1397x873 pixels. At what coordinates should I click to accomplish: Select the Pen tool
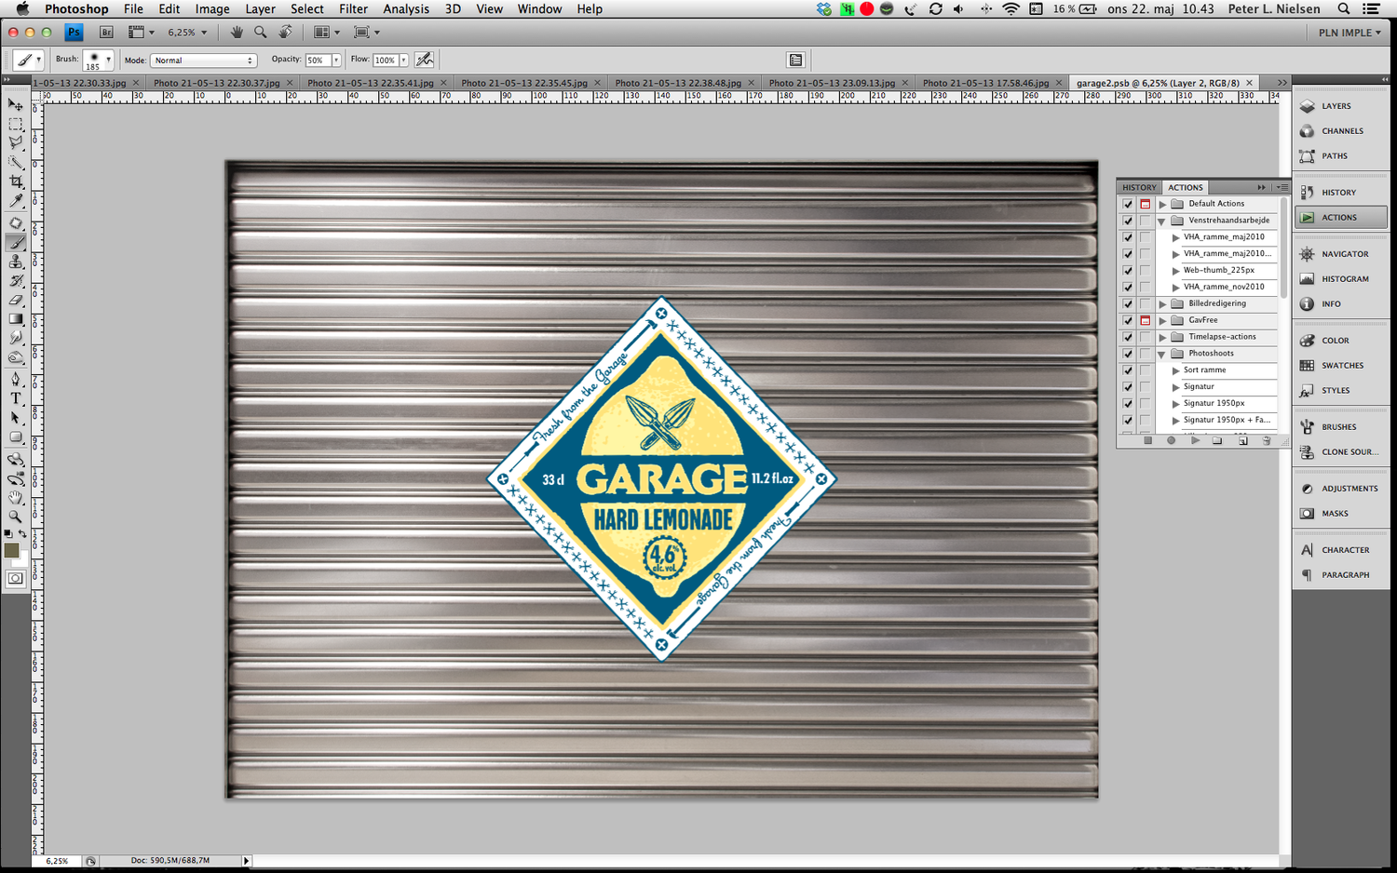16,379
